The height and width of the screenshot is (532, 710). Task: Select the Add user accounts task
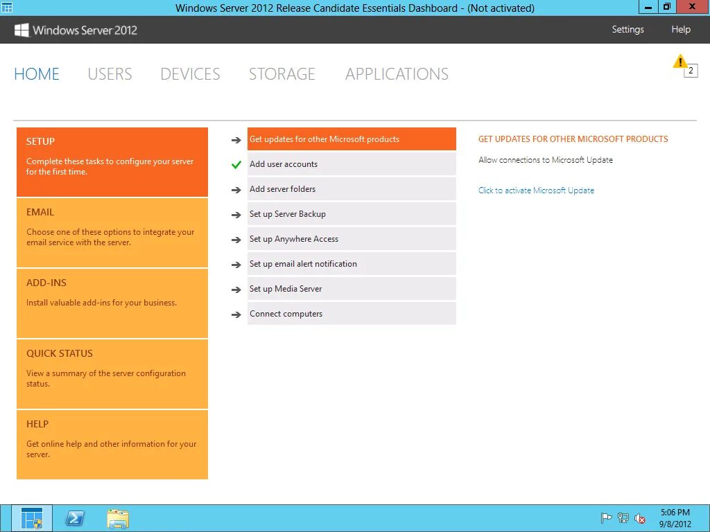(352, 163)
